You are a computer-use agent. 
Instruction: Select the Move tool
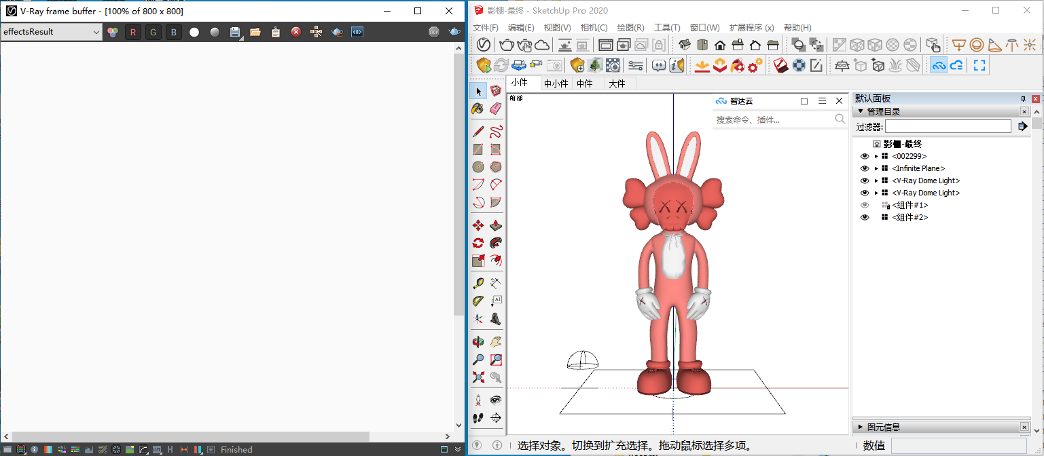coord(478,225)
